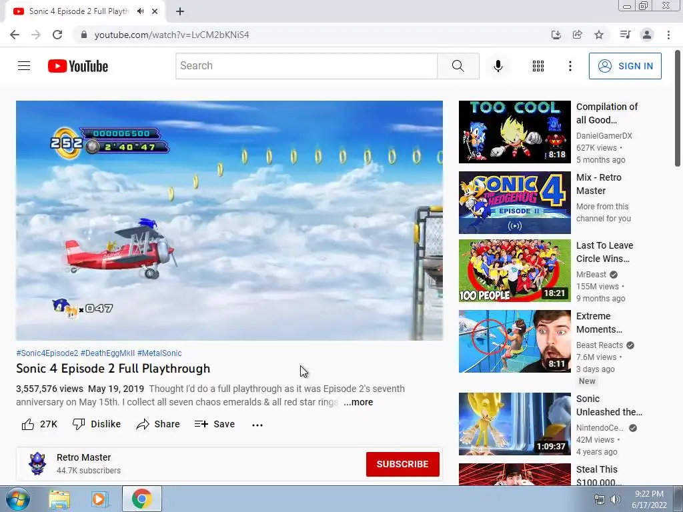Select the Sonic 4 Episode 2 browser tab

coord(85,11)
